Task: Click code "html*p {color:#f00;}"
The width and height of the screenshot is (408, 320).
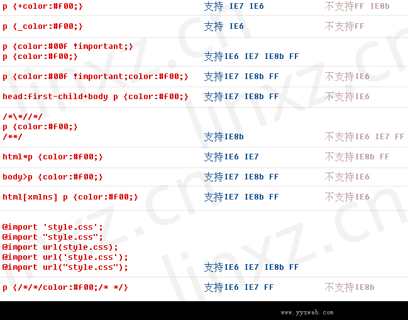Action: [53, 157]
